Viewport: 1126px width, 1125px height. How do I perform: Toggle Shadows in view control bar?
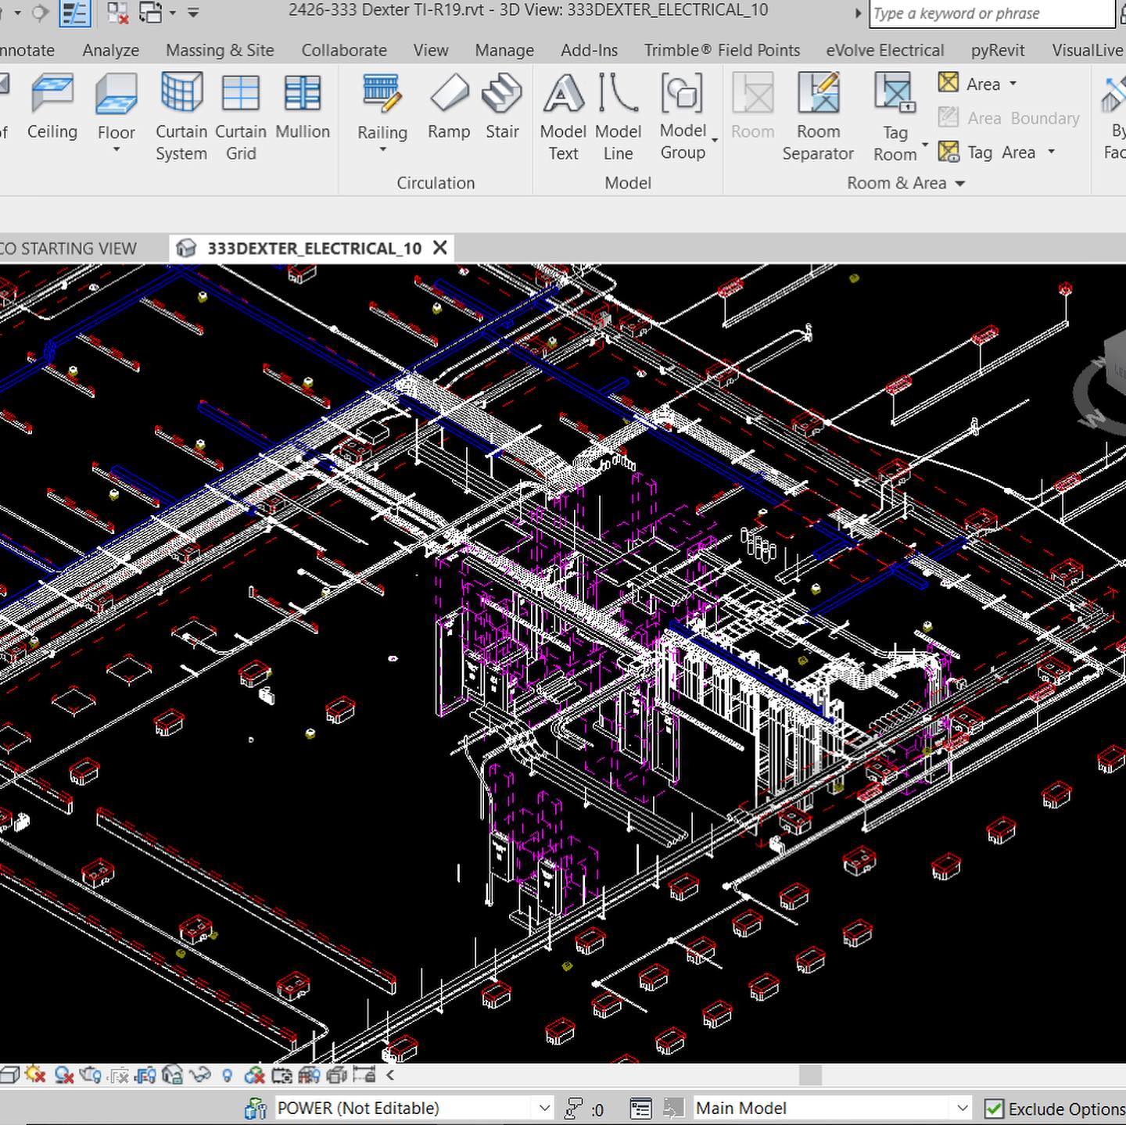click(64, 1075)
